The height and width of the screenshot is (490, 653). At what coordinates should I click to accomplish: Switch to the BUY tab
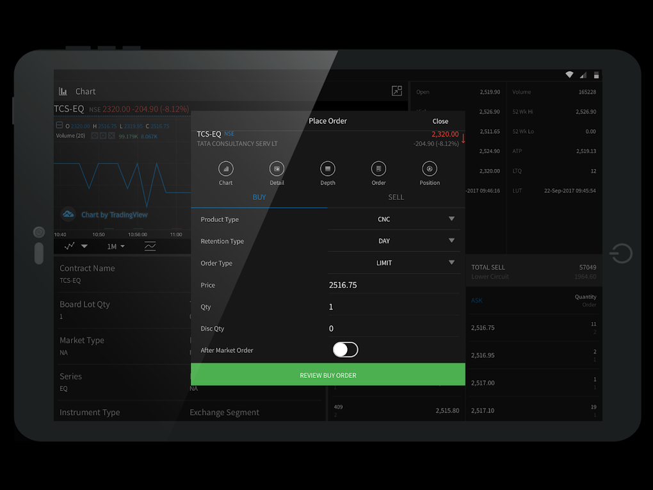pos(259,197)
